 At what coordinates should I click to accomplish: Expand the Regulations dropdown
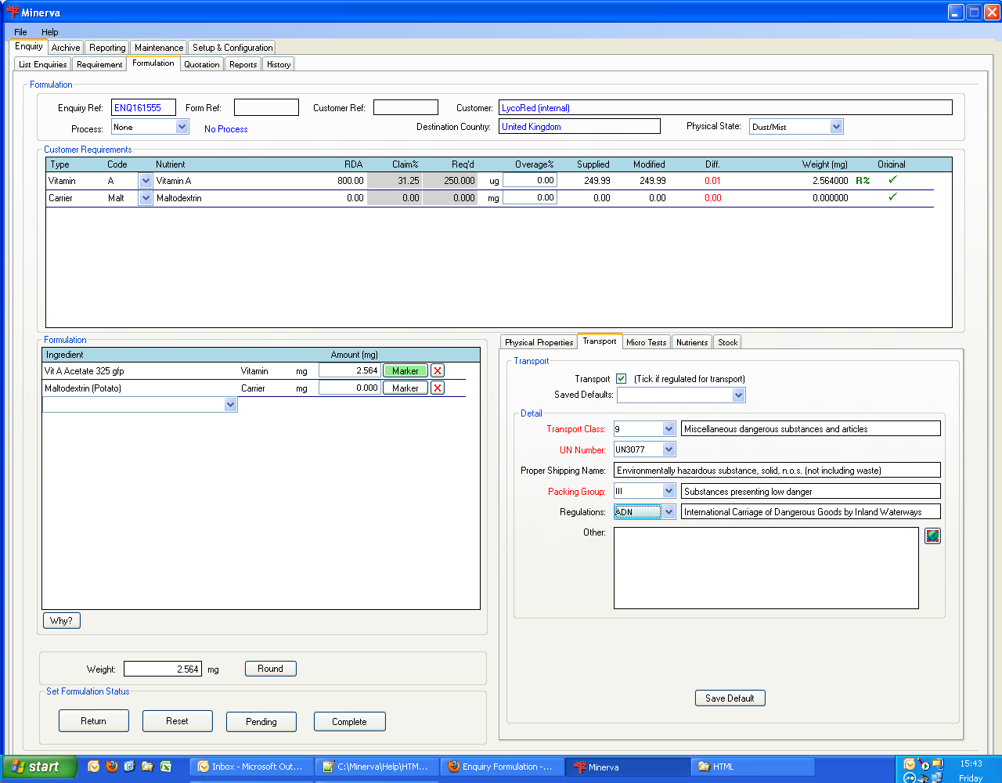click(669, 512)
